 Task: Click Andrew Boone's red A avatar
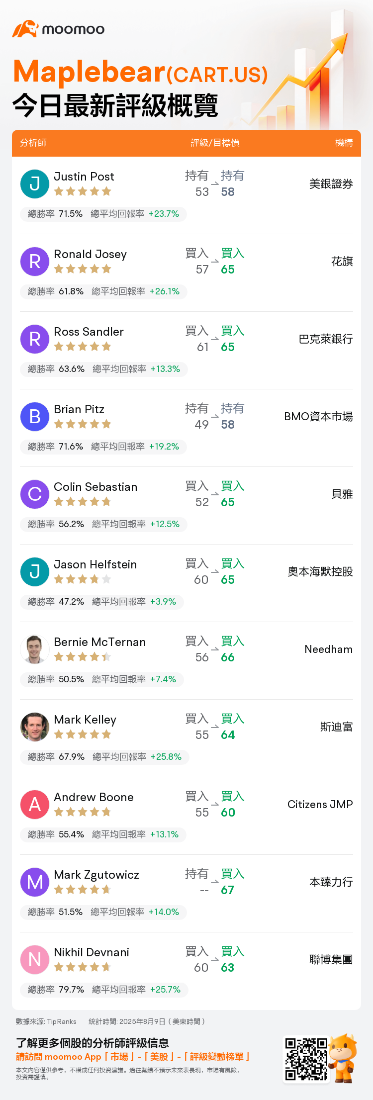click(35, 804)
